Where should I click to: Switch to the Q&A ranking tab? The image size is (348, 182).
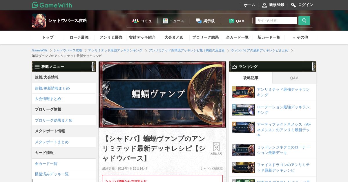pyautogui.click(x=294, y=78)
